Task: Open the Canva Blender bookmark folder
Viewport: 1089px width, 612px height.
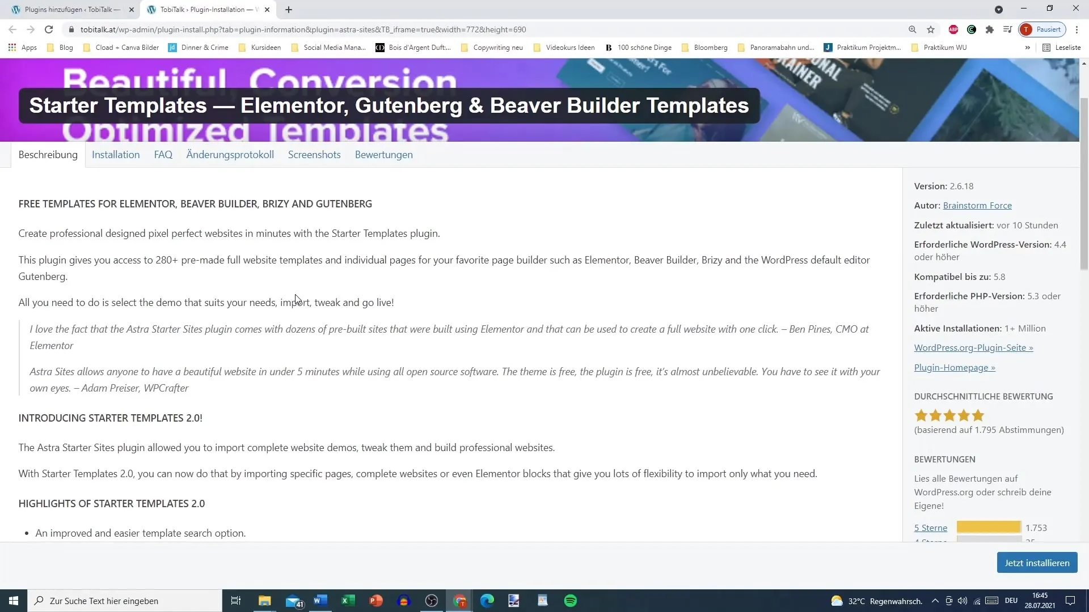Action: tap(128, 48)
